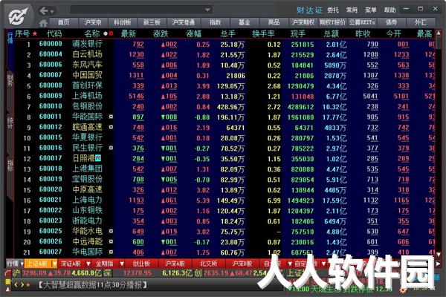Click the app logo with arrow chart
Image resolution: width=446 pixels, height=297 pixels.
click(18, 16)
